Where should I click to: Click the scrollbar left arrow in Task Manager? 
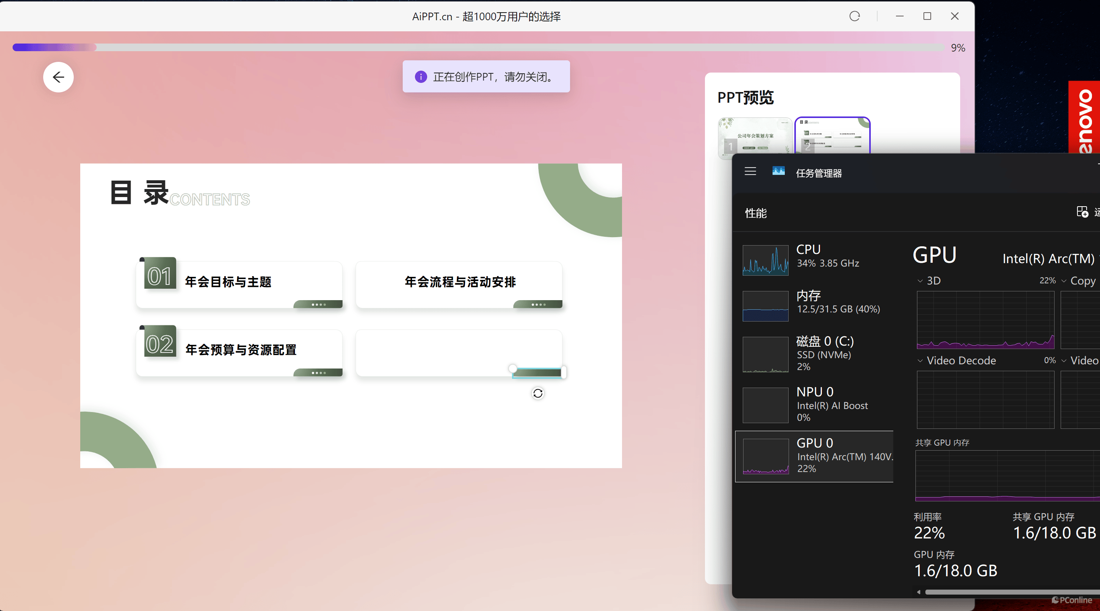(x=919, y=592)
